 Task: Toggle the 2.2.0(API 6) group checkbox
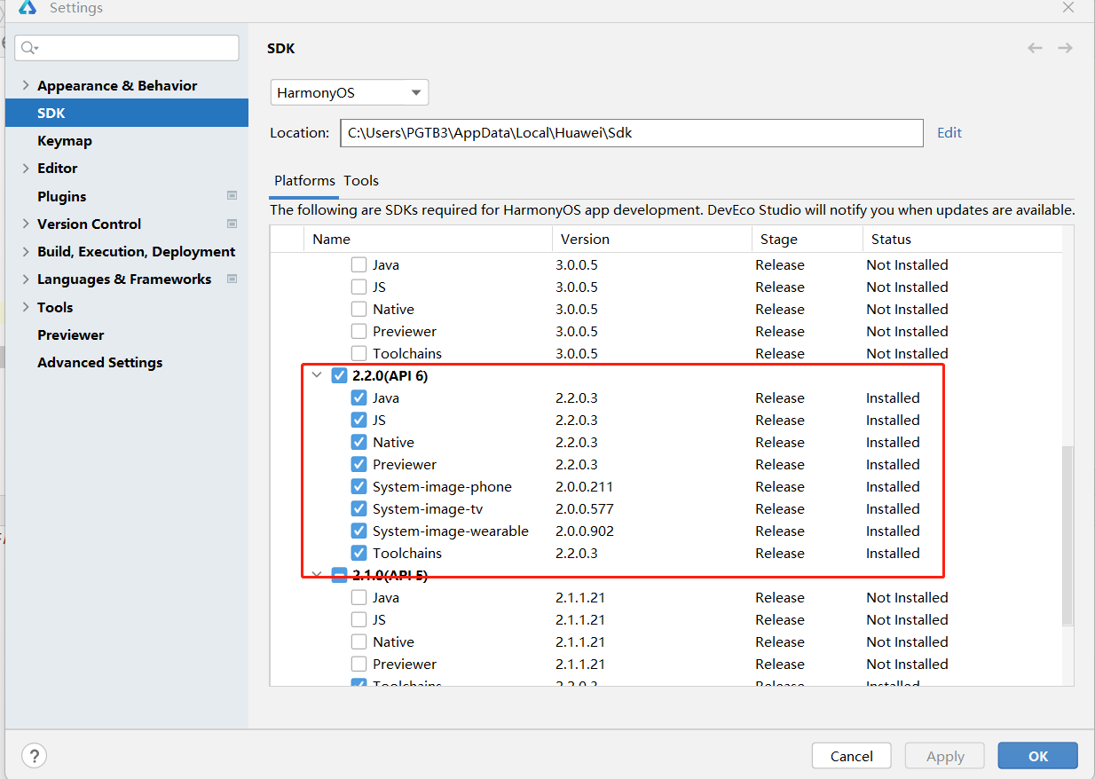(x=339, y=375)
